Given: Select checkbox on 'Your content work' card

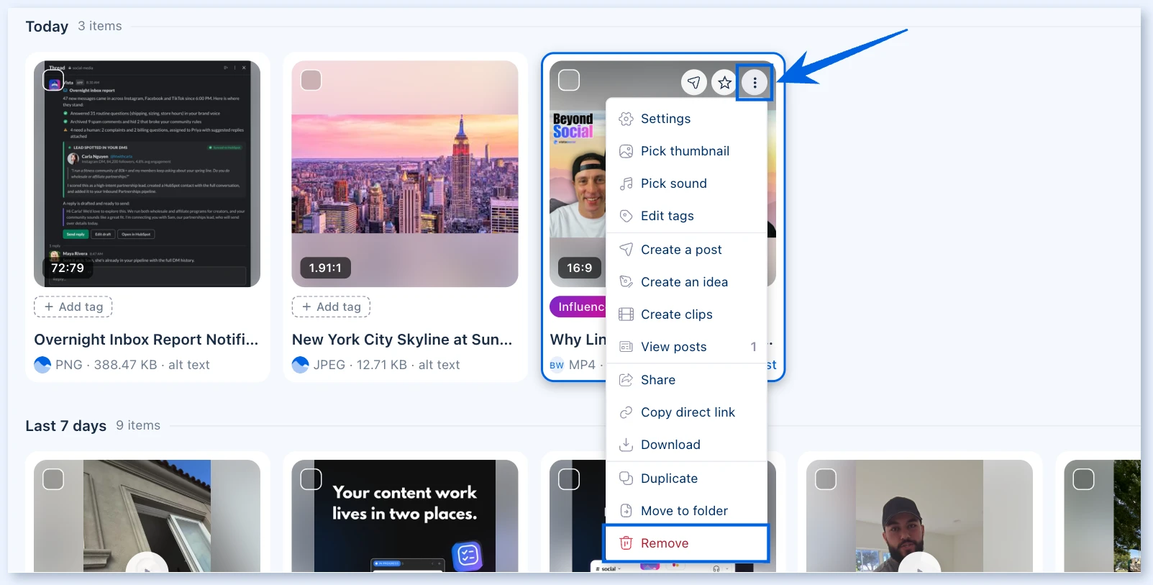Looking at the screenshot, I should 311,479.
